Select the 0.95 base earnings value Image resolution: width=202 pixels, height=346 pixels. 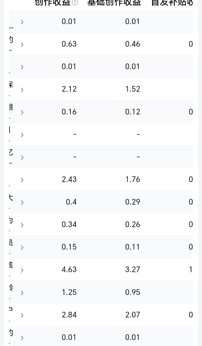point(132,292)
